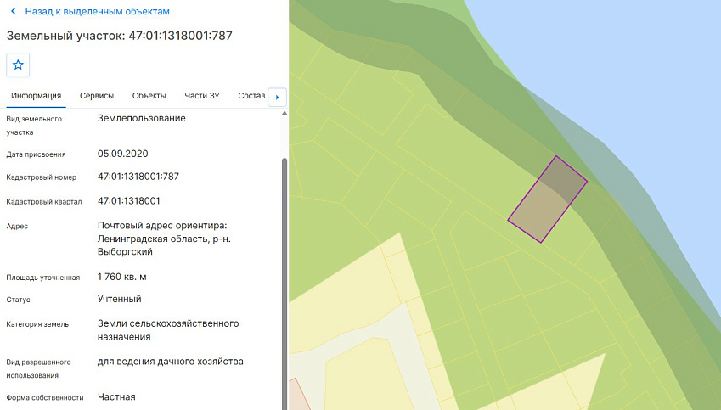Add parcel to favorites with star icon
Image resolution: width=721 pixels, height=410 pixels.
click(18, 65)
